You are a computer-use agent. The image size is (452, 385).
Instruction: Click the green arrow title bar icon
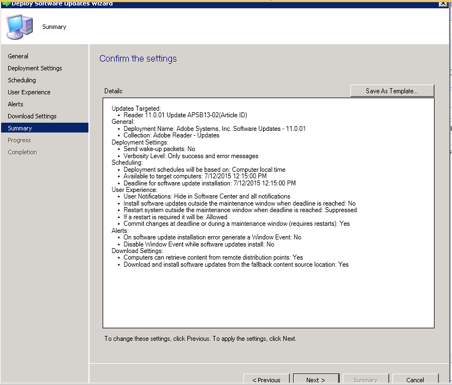[6, 3]
